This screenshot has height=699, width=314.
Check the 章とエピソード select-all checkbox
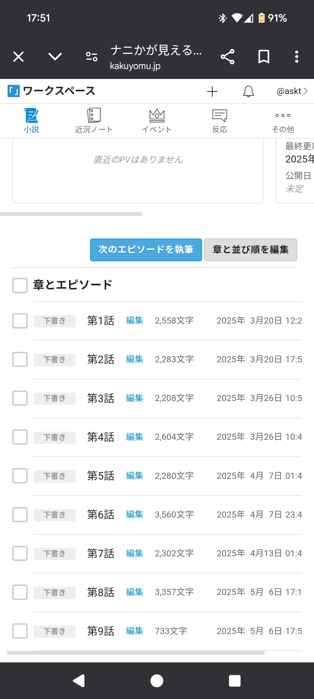[x=20, y=285]
